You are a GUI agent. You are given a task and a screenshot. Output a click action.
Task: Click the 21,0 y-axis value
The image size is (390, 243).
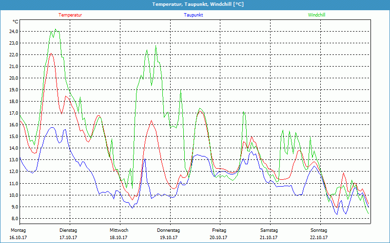coord(14,67)
